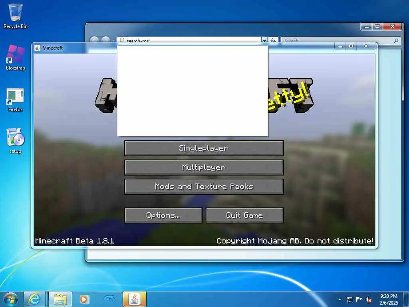
Task: Click the Java Minecraft taskbar button
Action: click(x=134, y=299)
